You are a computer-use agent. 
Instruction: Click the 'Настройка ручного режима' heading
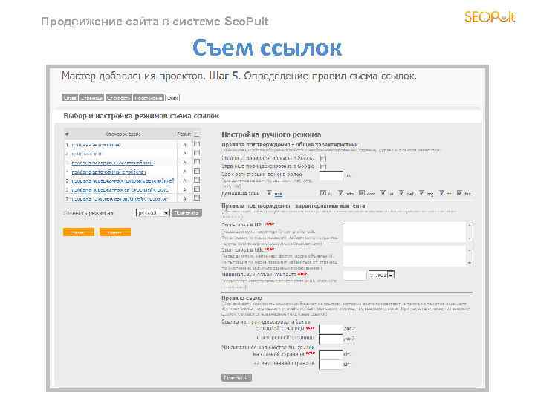coord(271,134)
